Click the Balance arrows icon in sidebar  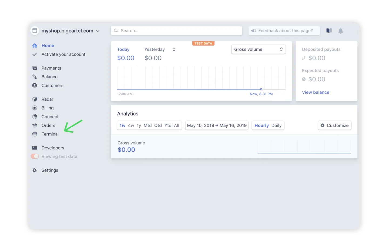(35, 77)
